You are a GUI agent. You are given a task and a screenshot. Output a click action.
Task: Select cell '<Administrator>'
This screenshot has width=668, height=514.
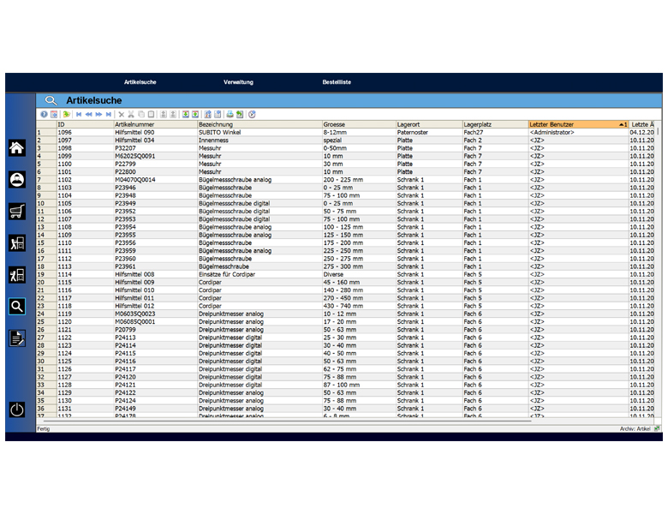579,133
